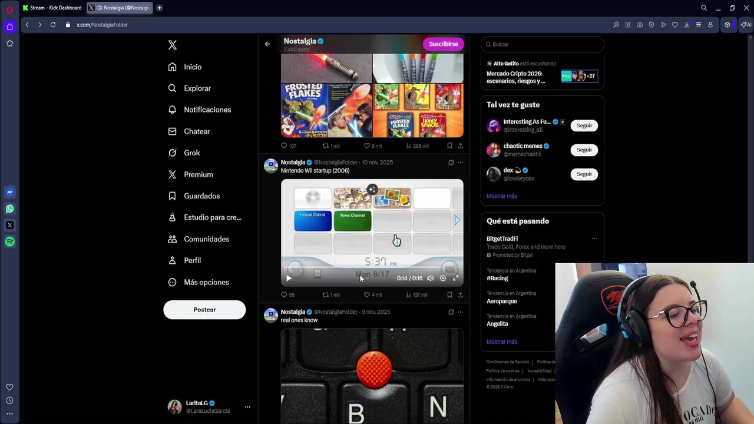Expand Más opciones menu
The width and height of the screenshot is (754, 424).
(199, 282)
